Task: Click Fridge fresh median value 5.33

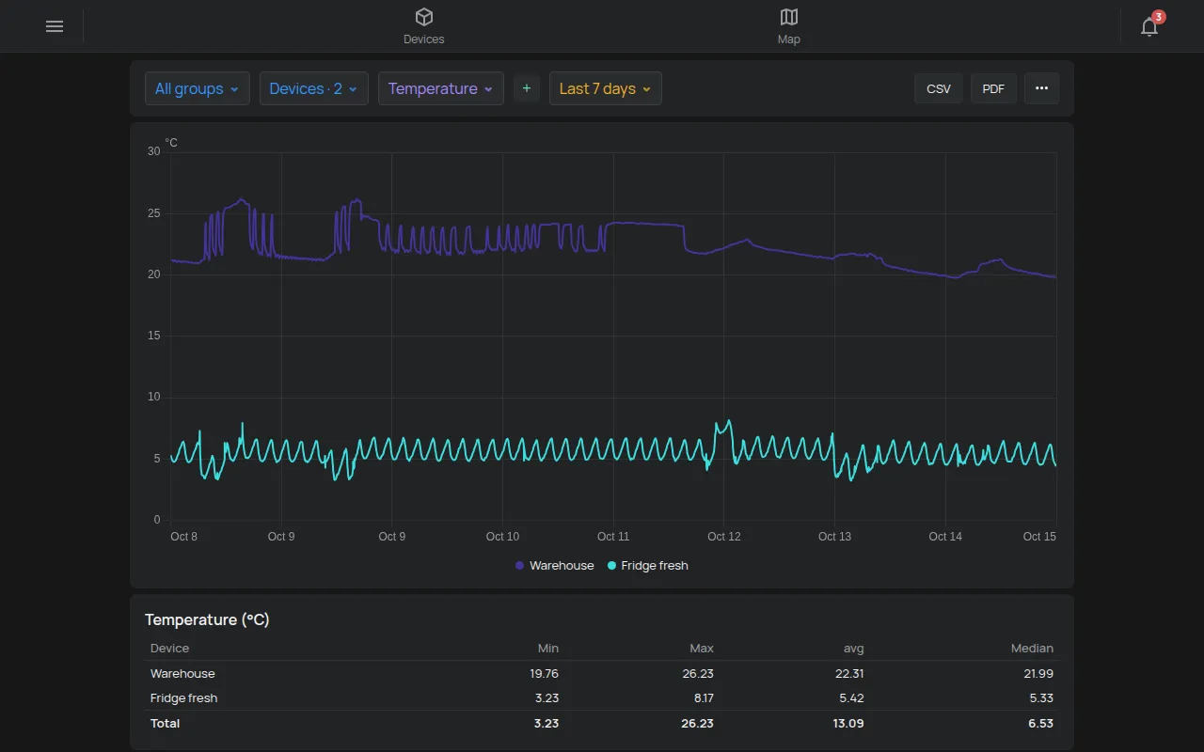Action: click(x=1041, y=698)
